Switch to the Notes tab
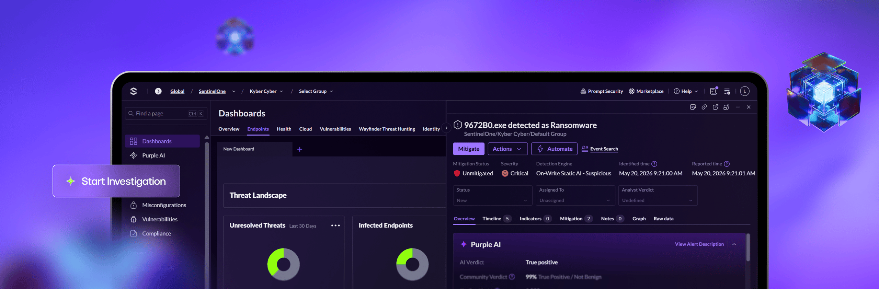The width and height of the screenshot is (879, 289). (x=613, y=219)
